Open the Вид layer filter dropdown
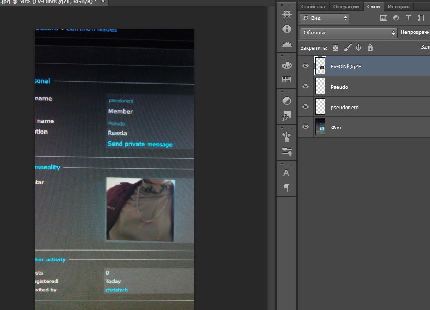This screenshot has width=430, height=310. point(324,18)
